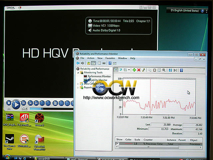Image resolution: width=213 pixels, height=160 pixels.
Task: Select Performance Monitor in tree
Action: pyautogui.click(x=99, y=76)
